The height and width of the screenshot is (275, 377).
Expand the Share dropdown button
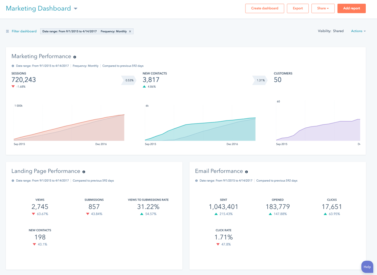click(x=323, y=8)
